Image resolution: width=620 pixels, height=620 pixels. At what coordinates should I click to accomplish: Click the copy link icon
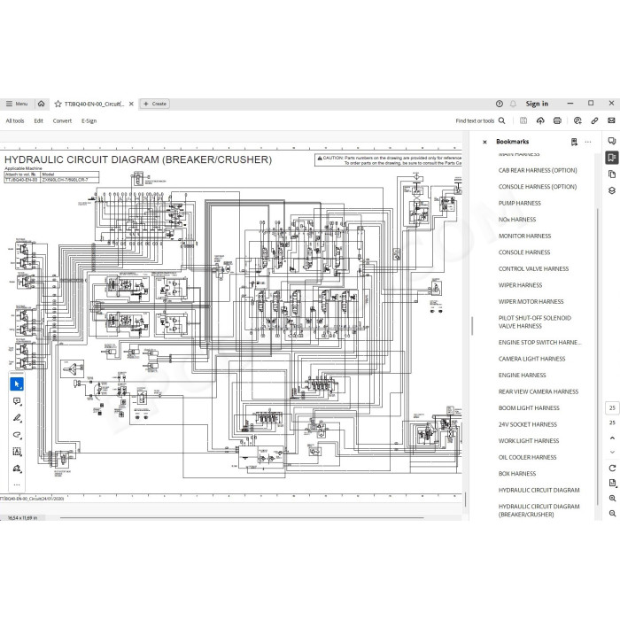[x=594, y=120]
